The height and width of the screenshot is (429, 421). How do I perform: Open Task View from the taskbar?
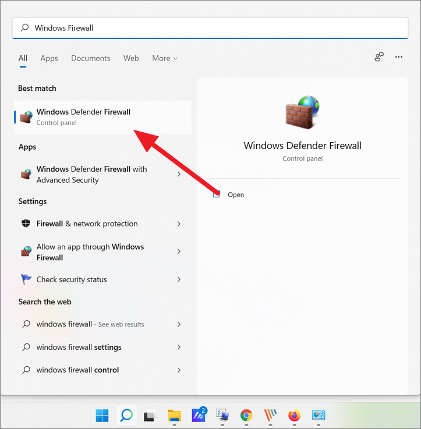pyautogui.click(x=150, y=416)
